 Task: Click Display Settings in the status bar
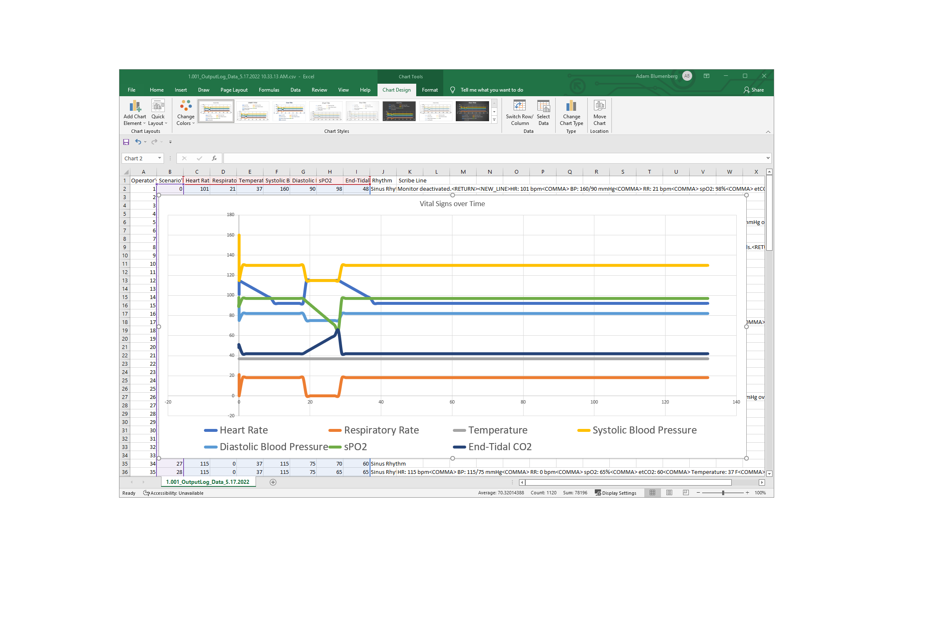(x=616, y=493)
